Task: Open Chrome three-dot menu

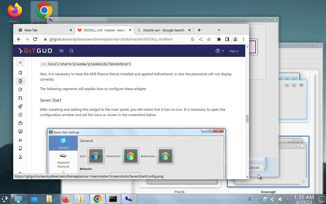Action: click(244, 39)
